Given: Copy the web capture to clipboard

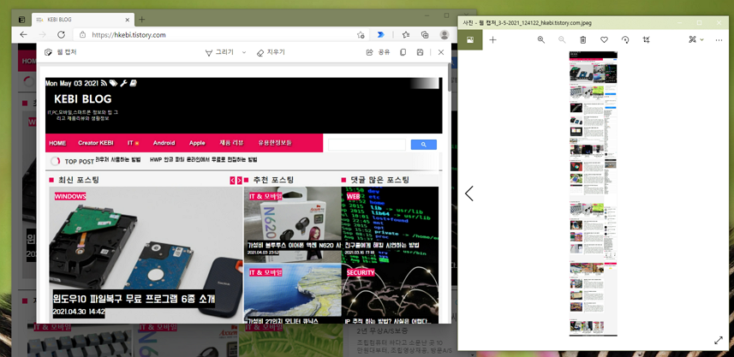Looking at the screenshot, I should pyautogui.click(x=403, y=52).
